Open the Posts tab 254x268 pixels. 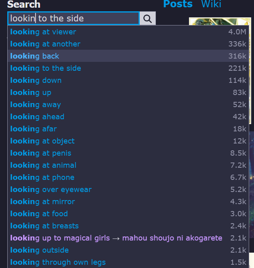point(178,4)
